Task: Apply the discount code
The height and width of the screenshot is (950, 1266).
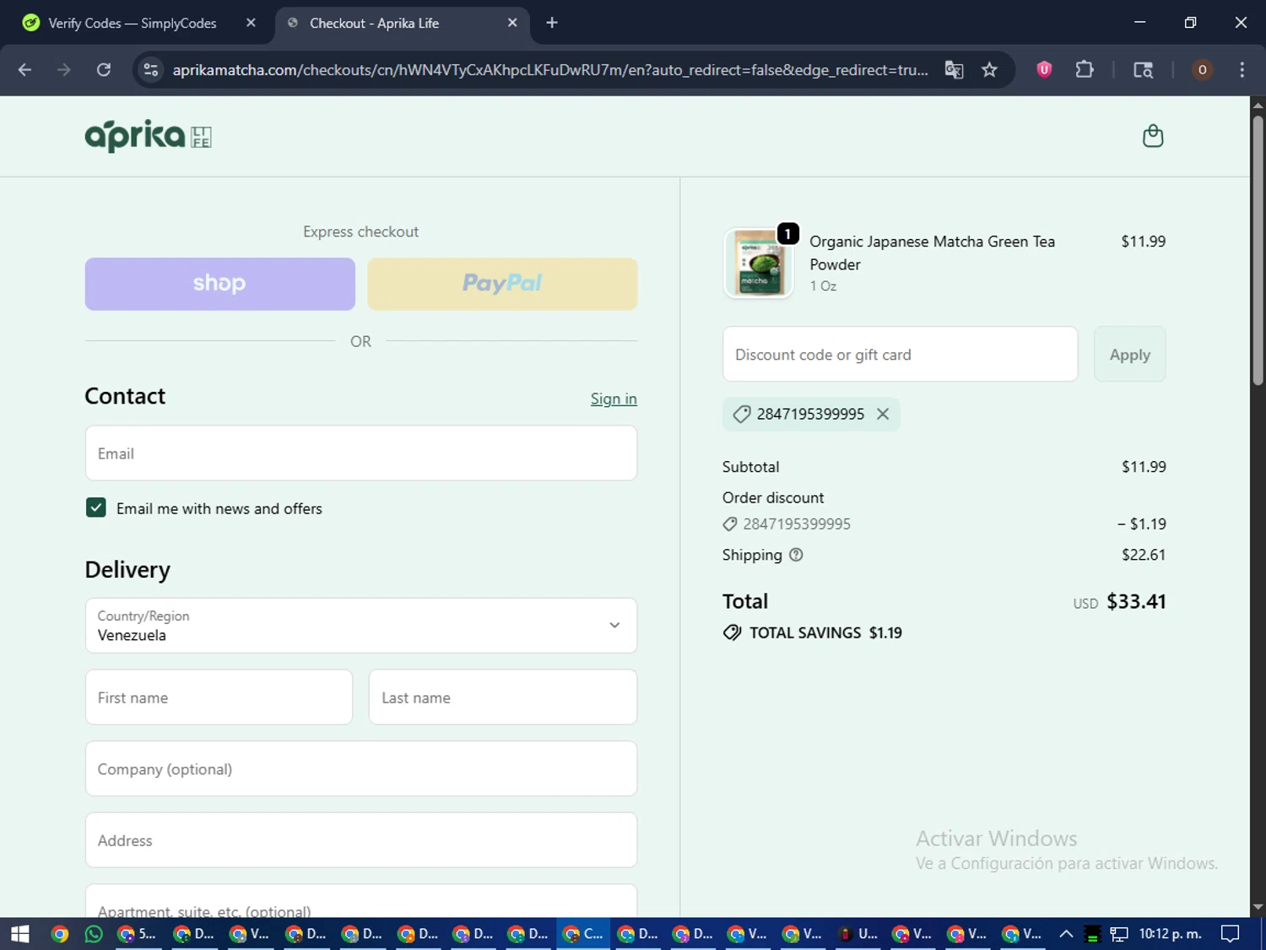Action: (1129, 355)
